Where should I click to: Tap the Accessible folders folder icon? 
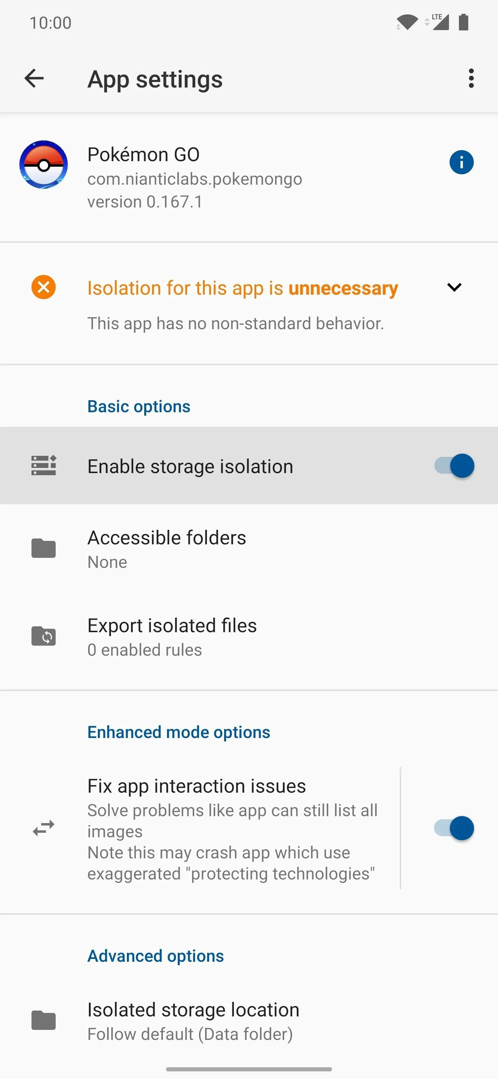(x=44, y=548)
